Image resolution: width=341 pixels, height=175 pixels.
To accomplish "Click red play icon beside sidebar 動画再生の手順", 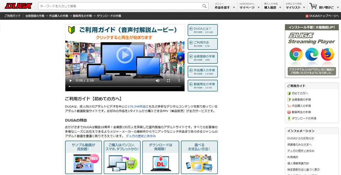I will [x=289, y=112].
